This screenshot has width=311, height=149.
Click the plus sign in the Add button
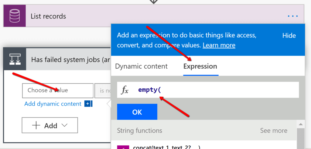pos(36,125)
